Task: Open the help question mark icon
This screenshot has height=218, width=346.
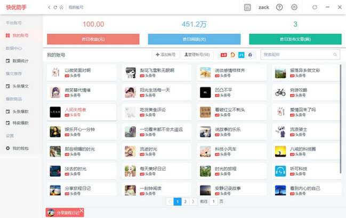Action: tap(279, 7)
